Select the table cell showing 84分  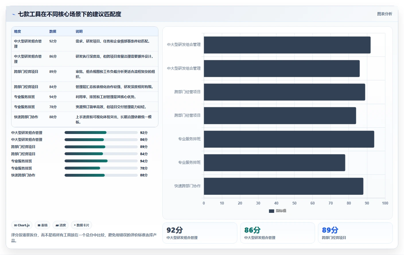coord(53,87)
